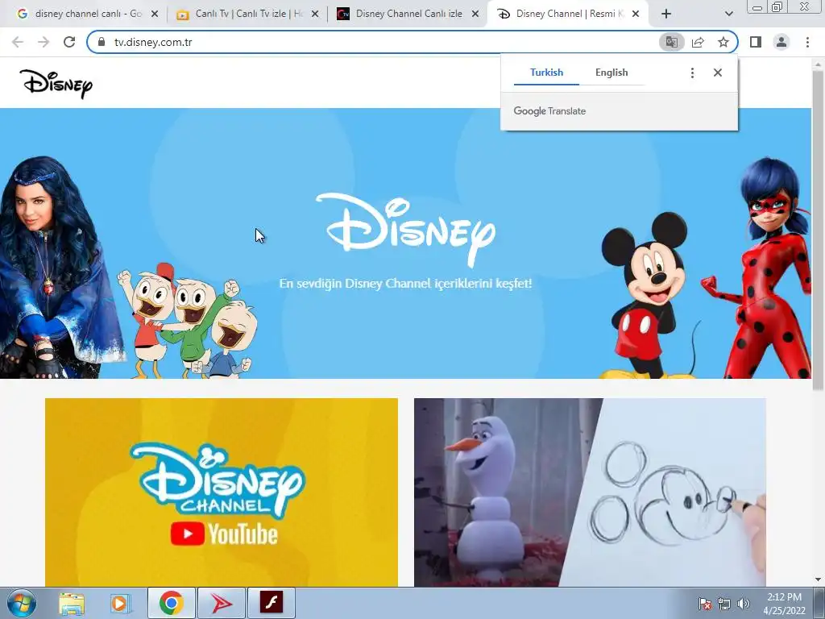Close the Google search tab
This screenshot has width=825, height=619.
click(155, 15)
